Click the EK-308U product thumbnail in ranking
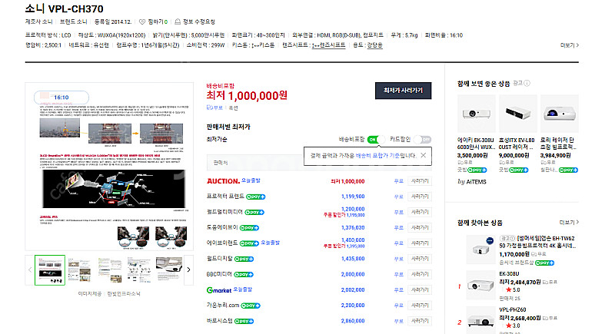615x334 pixels. click(x=480, y=286)
